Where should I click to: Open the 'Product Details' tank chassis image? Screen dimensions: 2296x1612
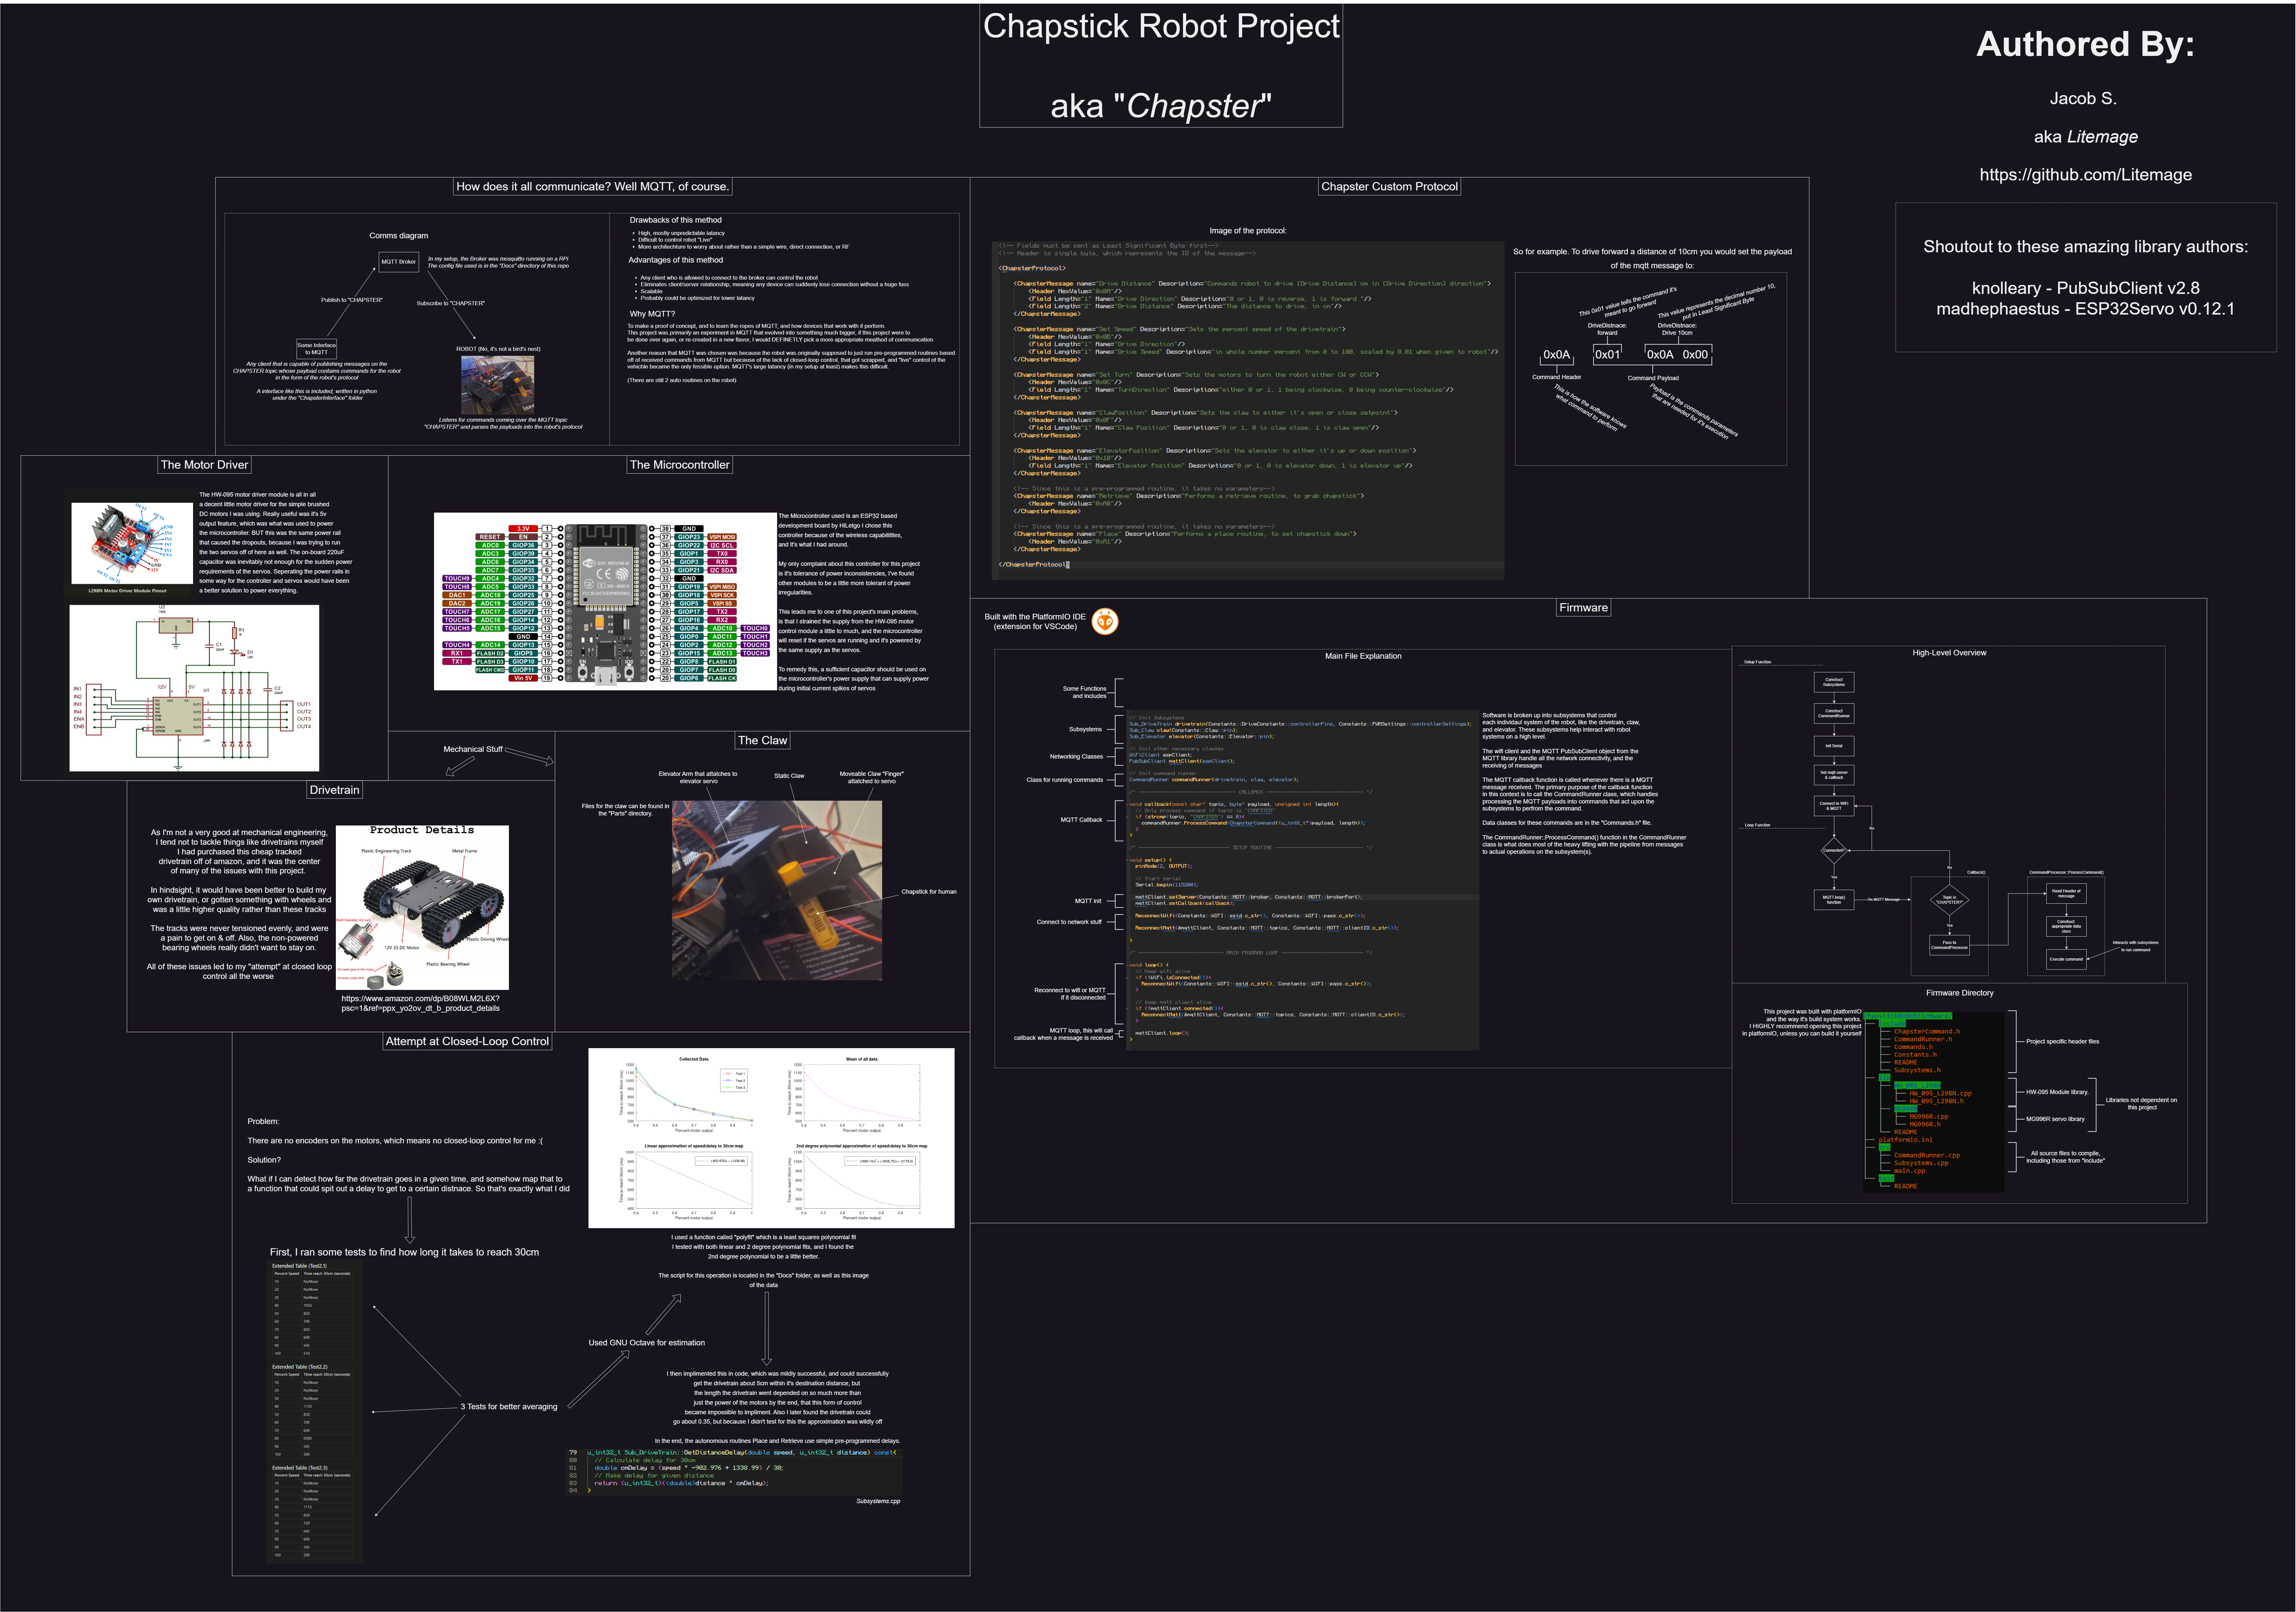coord(422,907)
